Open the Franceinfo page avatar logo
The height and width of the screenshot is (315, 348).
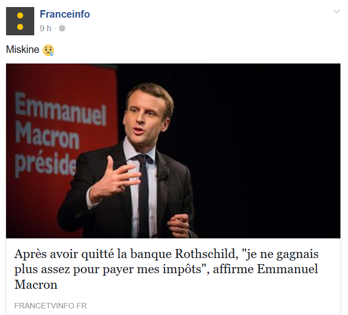[x=20, y=21]
